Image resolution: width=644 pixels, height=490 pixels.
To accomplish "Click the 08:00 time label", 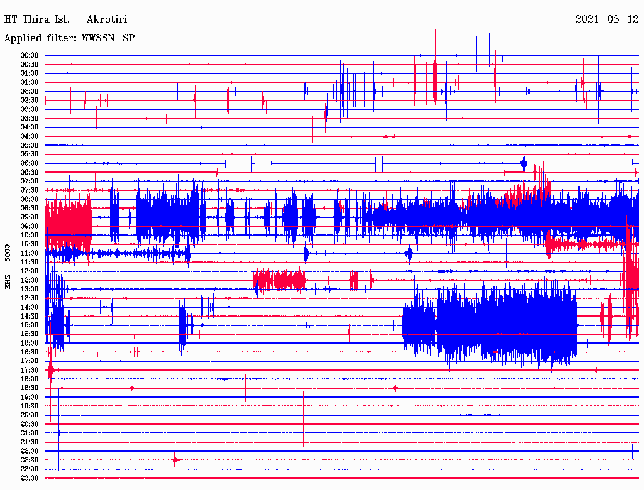I will pos(30,199).
